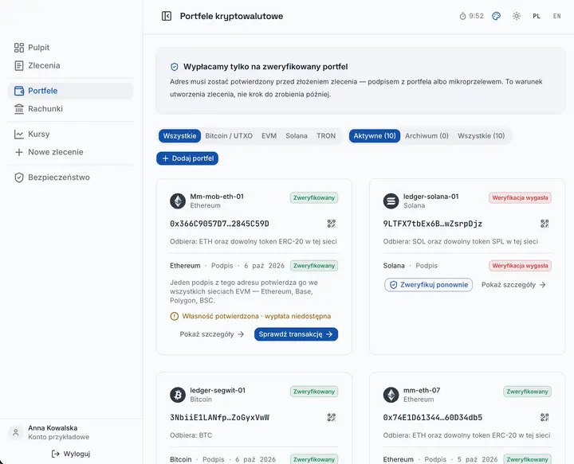Select the Aktywne (10) tab
Screen dimensions: 574x464
375,136
